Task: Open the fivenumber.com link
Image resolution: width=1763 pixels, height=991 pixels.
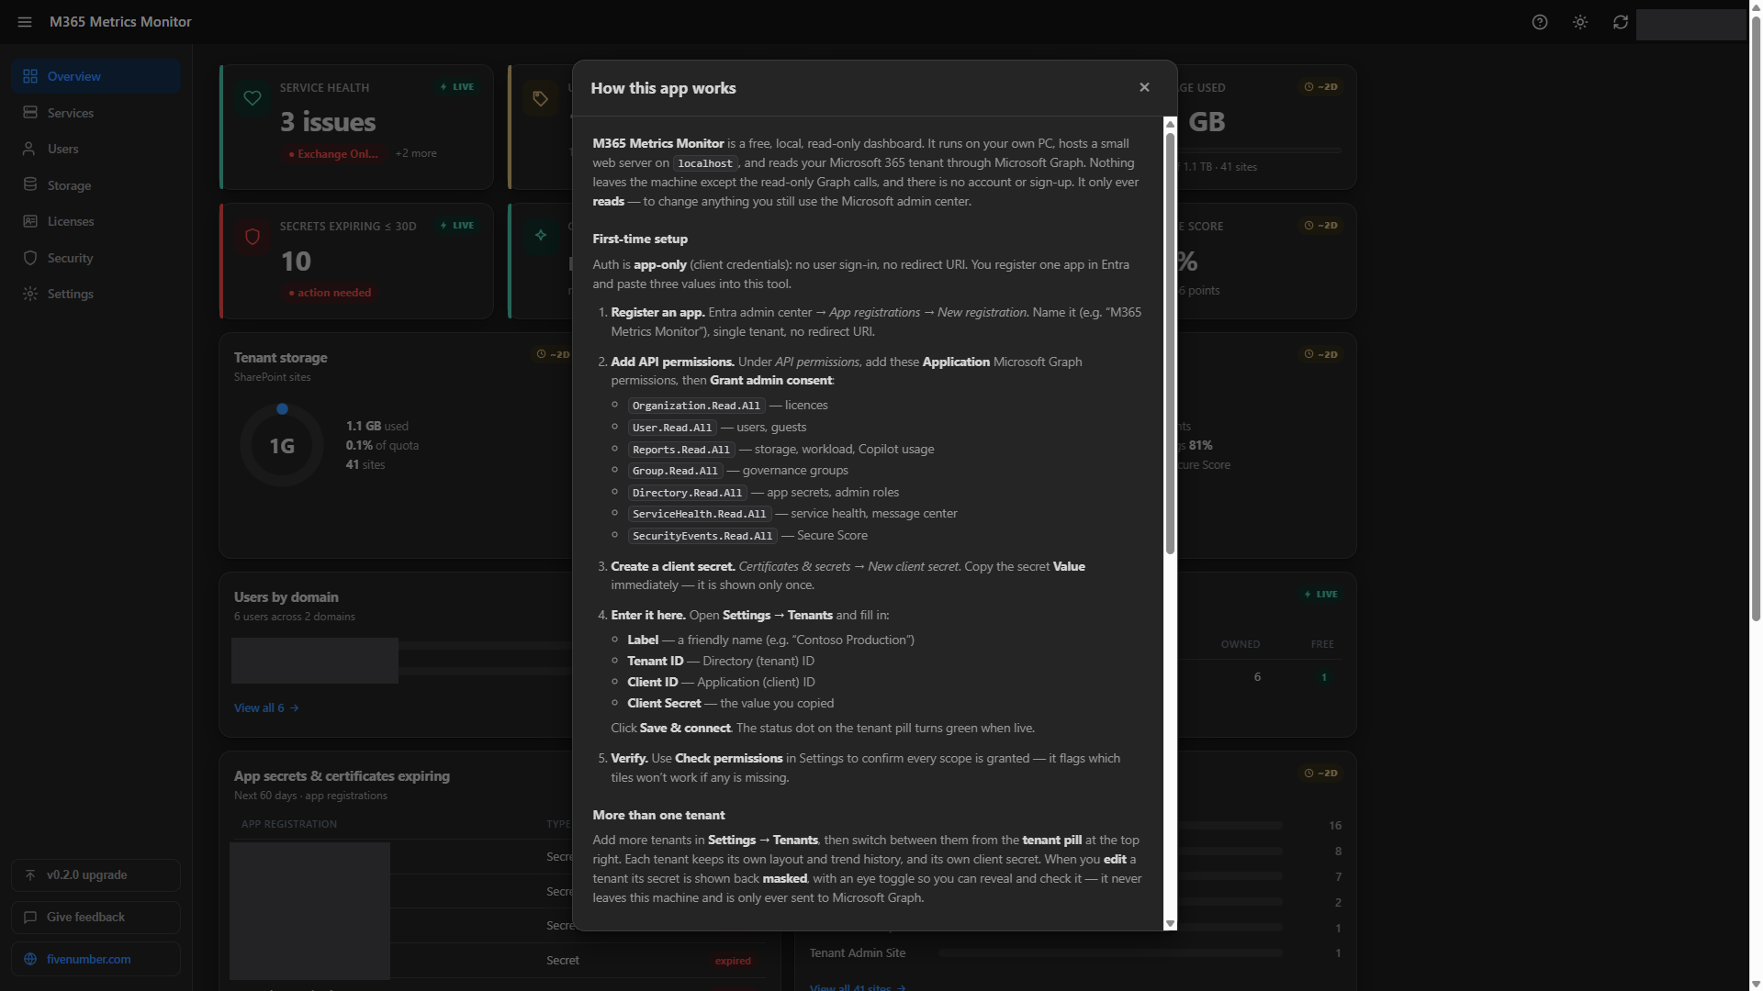Action: pyautogui.click(x=95, y=959)
